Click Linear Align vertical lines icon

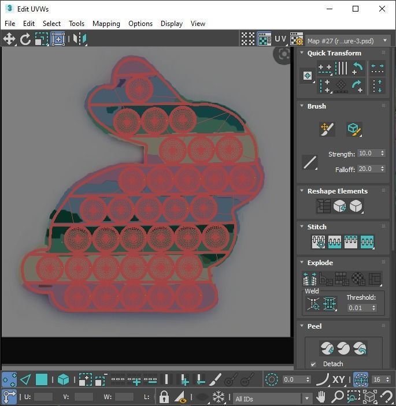point(341,68)
